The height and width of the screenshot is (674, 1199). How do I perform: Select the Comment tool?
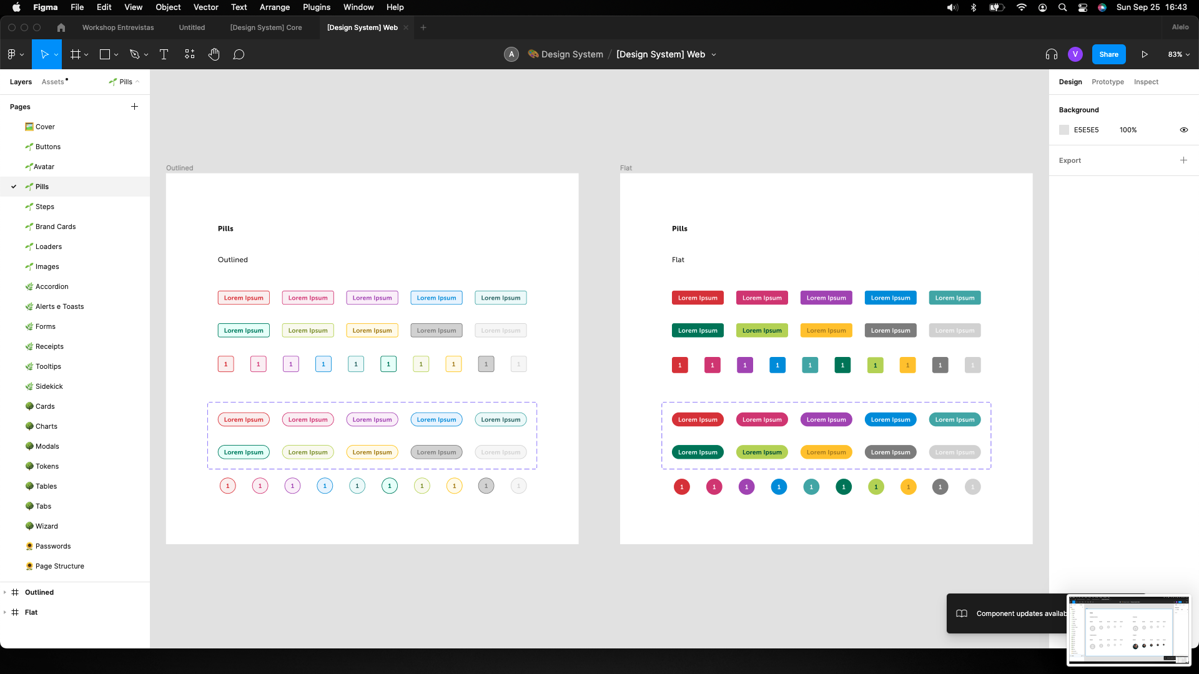click(239, 54)
